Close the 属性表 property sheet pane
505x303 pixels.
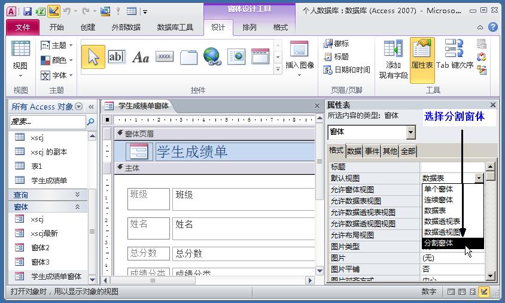[x=493, y=105]
